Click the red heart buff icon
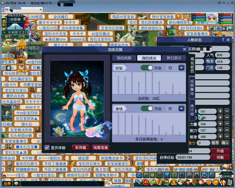 211,29
